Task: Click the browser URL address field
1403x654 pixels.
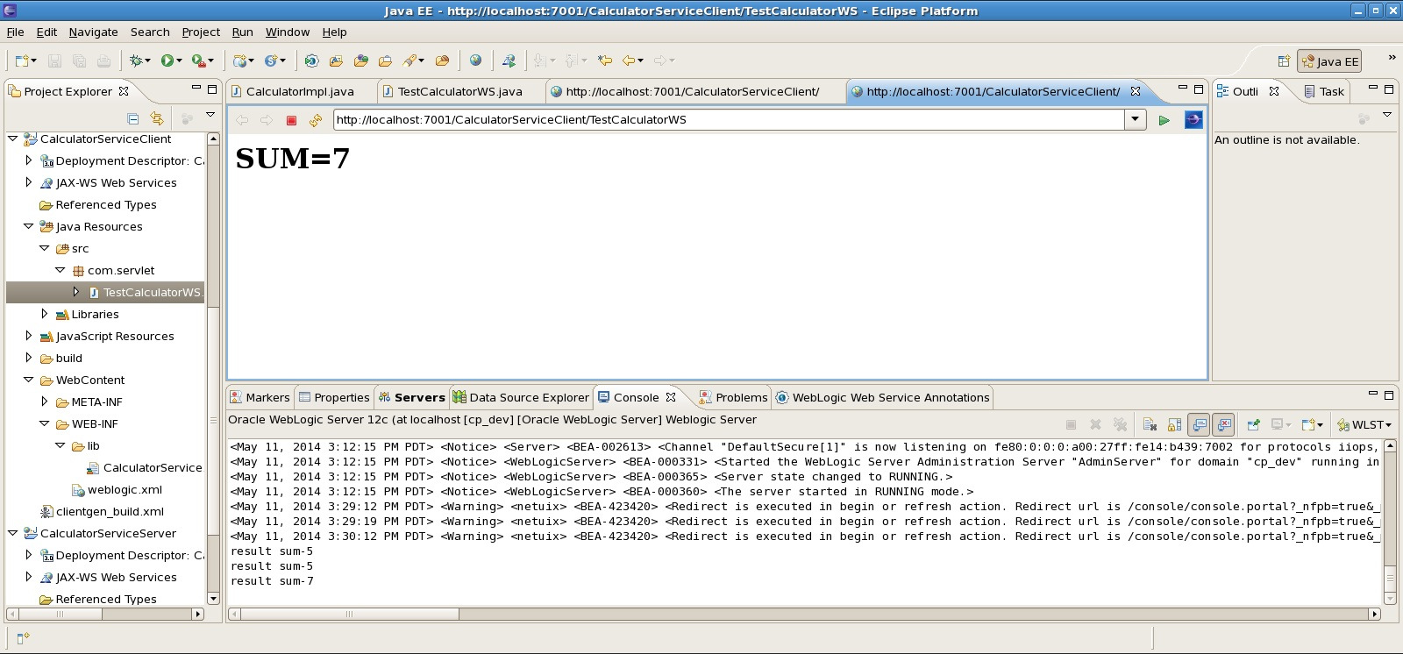Action: click(729, 119)
